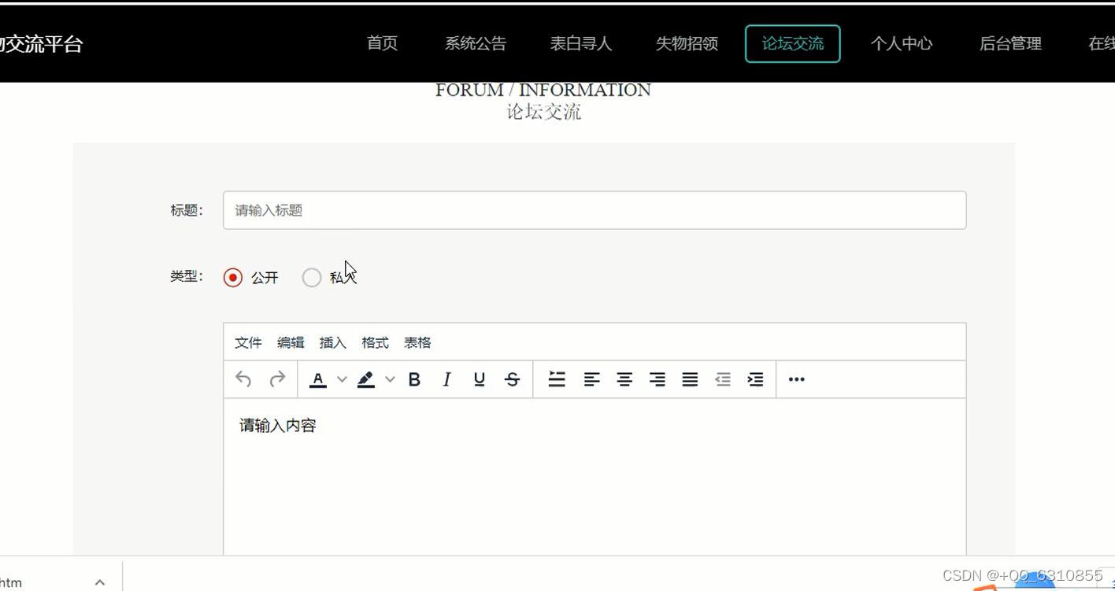1115x591 pixels.
Task: Justify the text
Action: pos(690,379)
